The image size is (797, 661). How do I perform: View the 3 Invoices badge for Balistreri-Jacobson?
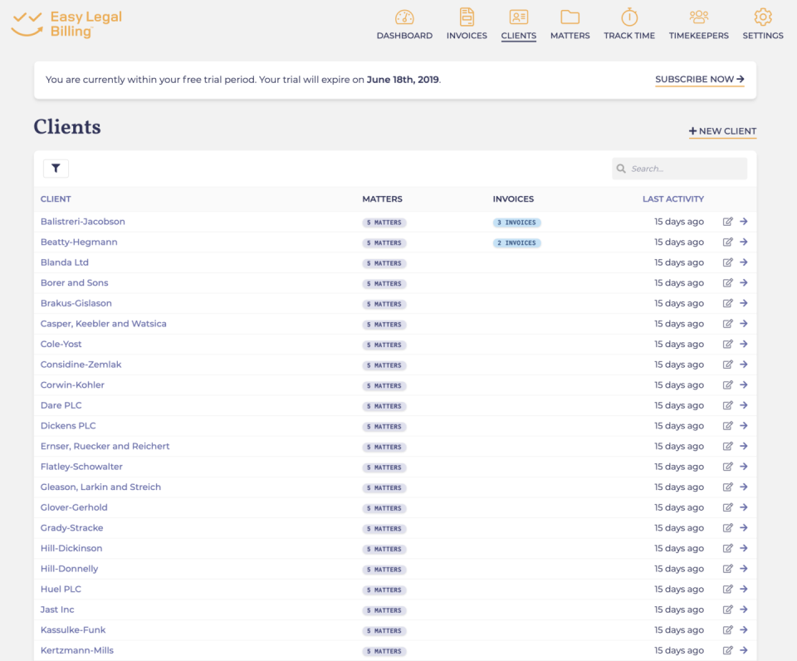click(x=516, y=223)
